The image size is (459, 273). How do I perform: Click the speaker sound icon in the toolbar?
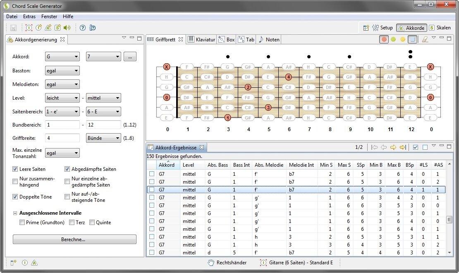pyautogui.click(x=67, y=28)
